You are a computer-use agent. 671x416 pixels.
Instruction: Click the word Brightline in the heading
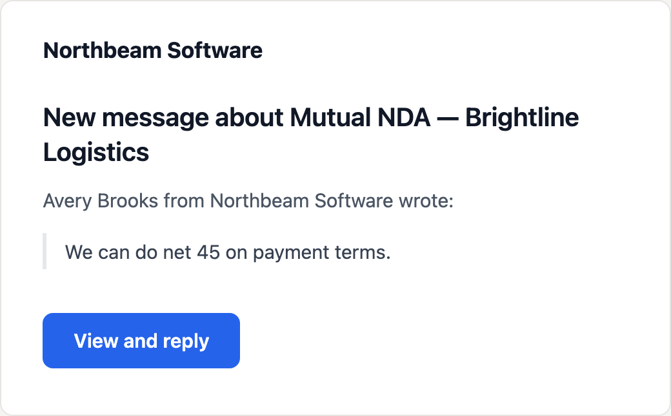[522, 117]
